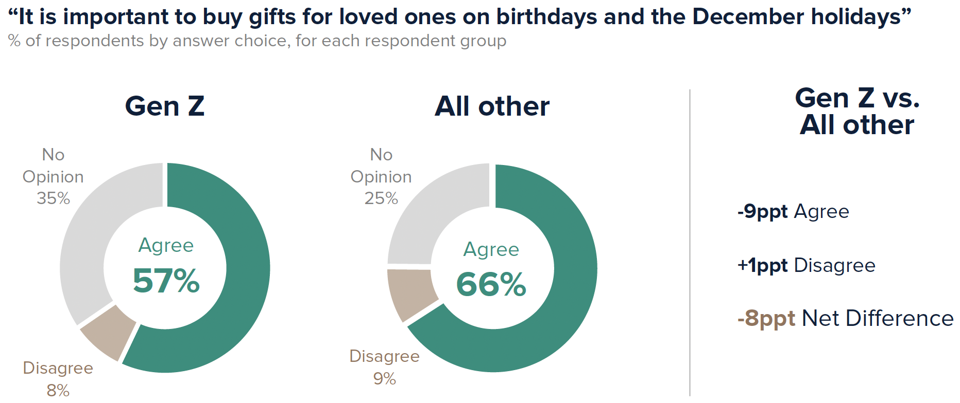Click the green Agree segment of Gen Z donut
This screenshot has width=960, height=403.
[x=246, y=267]
